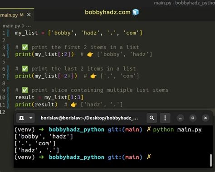The width and height of the screenshot is (215, 172).
Task: Click the terminal vertical scrollbar
Action: pyautogui.click(x=211, y=160)
